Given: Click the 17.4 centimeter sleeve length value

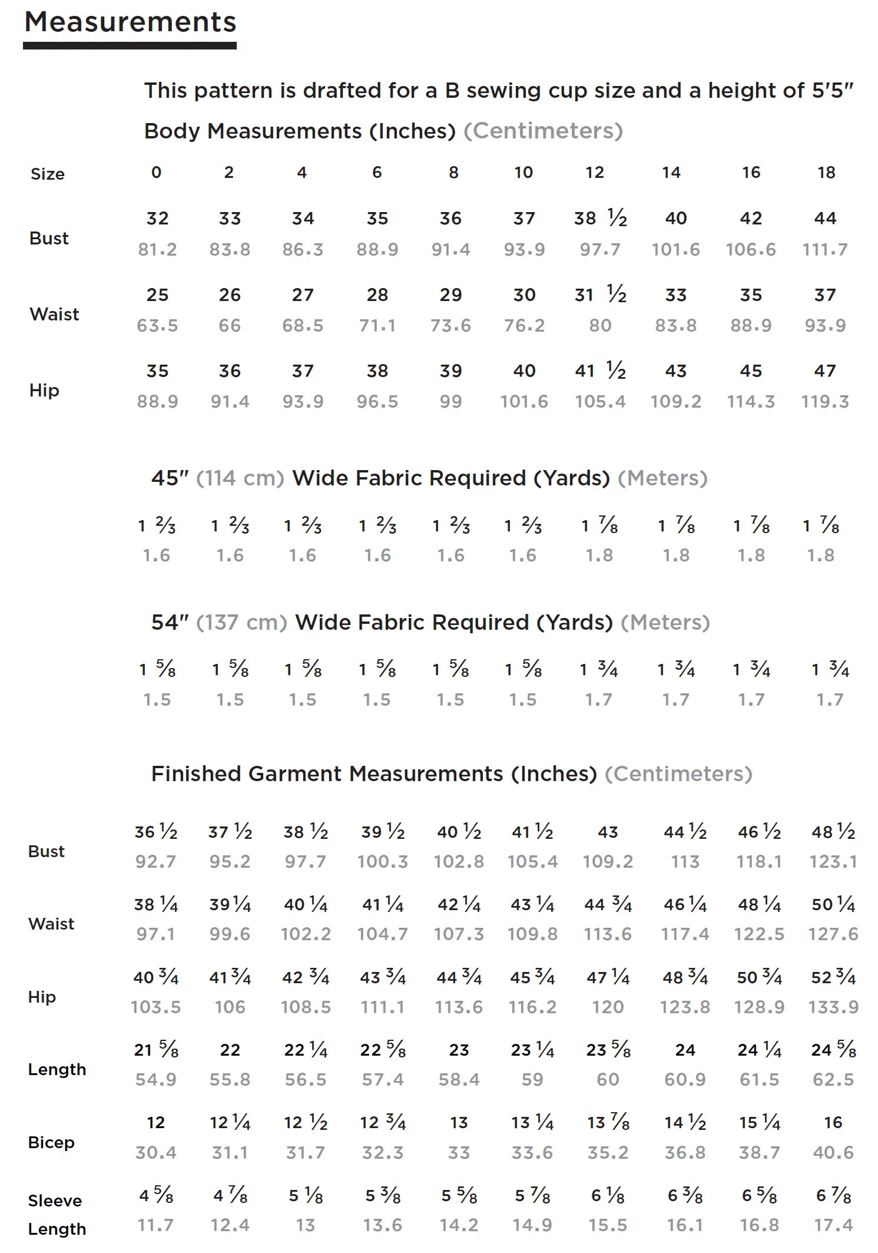Looking at the screenshot, I should click(833, 1225).
